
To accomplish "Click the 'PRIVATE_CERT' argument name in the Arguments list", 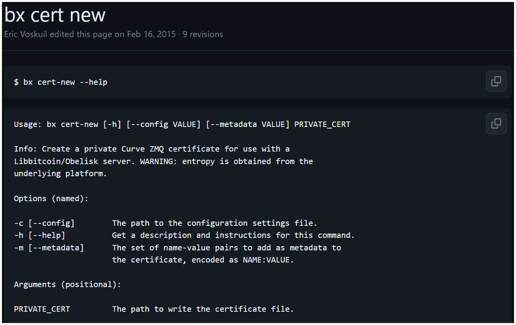I will click(x=42, y=309).
